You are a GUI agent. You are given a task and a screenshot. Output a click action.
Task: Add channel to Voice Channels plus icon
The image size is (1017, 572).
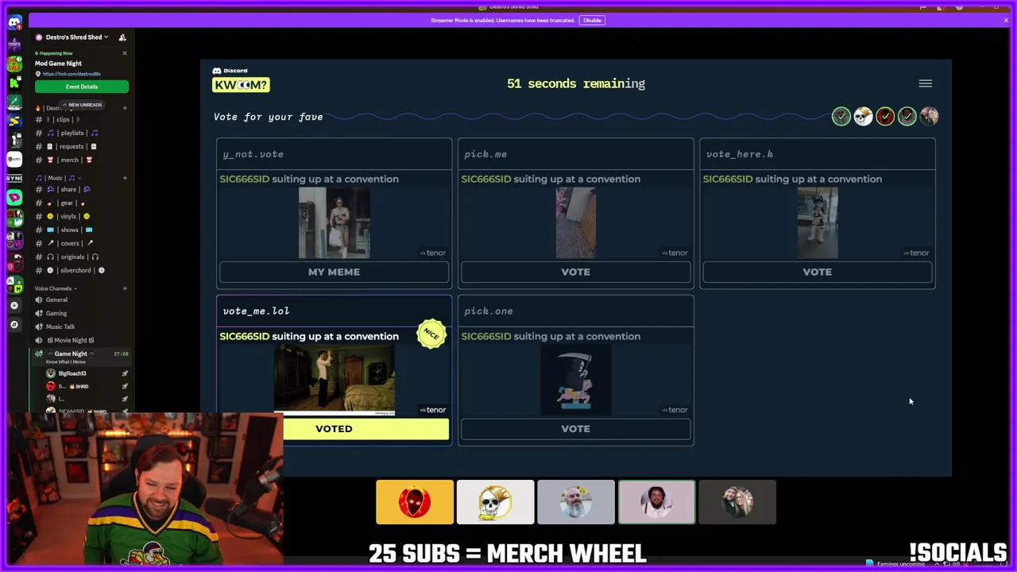click(125, 288)
